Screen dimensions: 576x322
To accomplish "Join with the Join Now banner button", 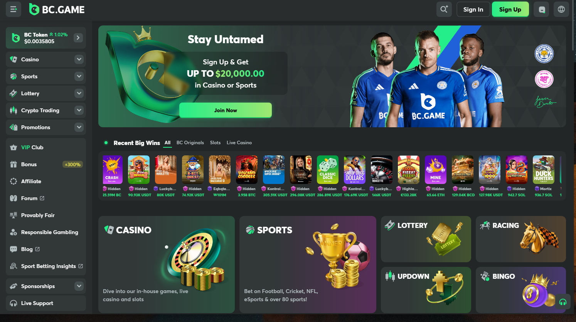I will click(226, 110).
